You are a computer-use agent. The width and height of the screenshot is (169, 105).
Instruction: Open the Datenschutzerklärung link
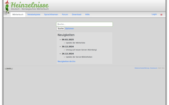coord(142,68)
